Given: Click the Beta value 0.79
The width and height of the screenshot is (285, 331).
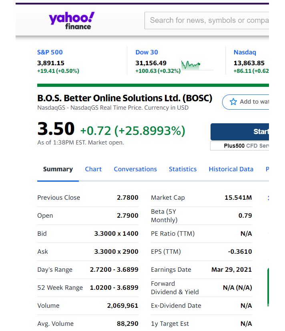Looking at the screenshot, I should pyautogui.click(x=245, y=215).
